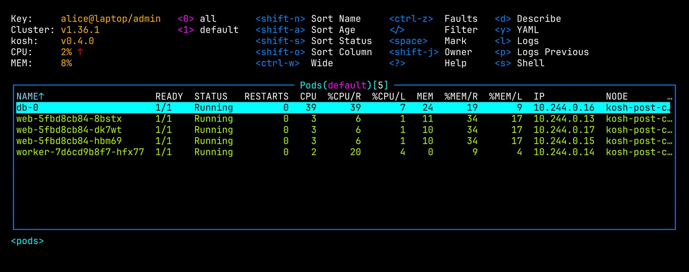Click the kosh version v0.4.0
Screen dimensions: 689x272
click(78, 41)
